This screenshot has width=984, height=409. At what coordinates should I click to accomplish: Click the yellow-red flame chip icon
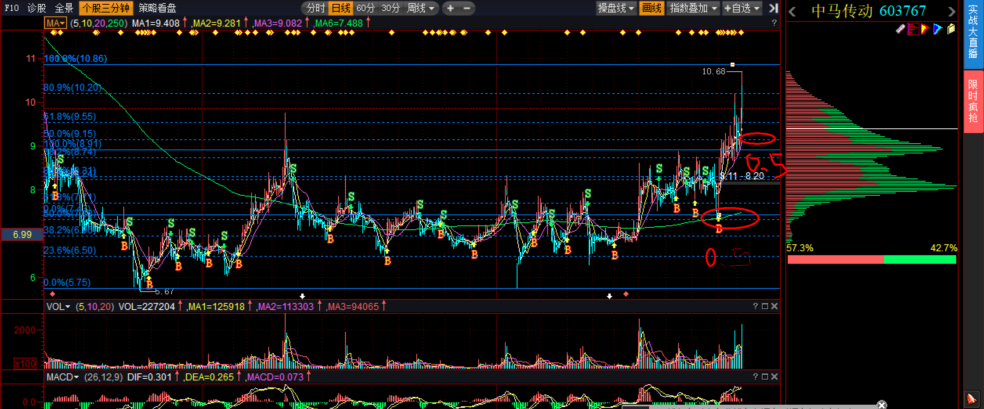(x=925, y=29)
